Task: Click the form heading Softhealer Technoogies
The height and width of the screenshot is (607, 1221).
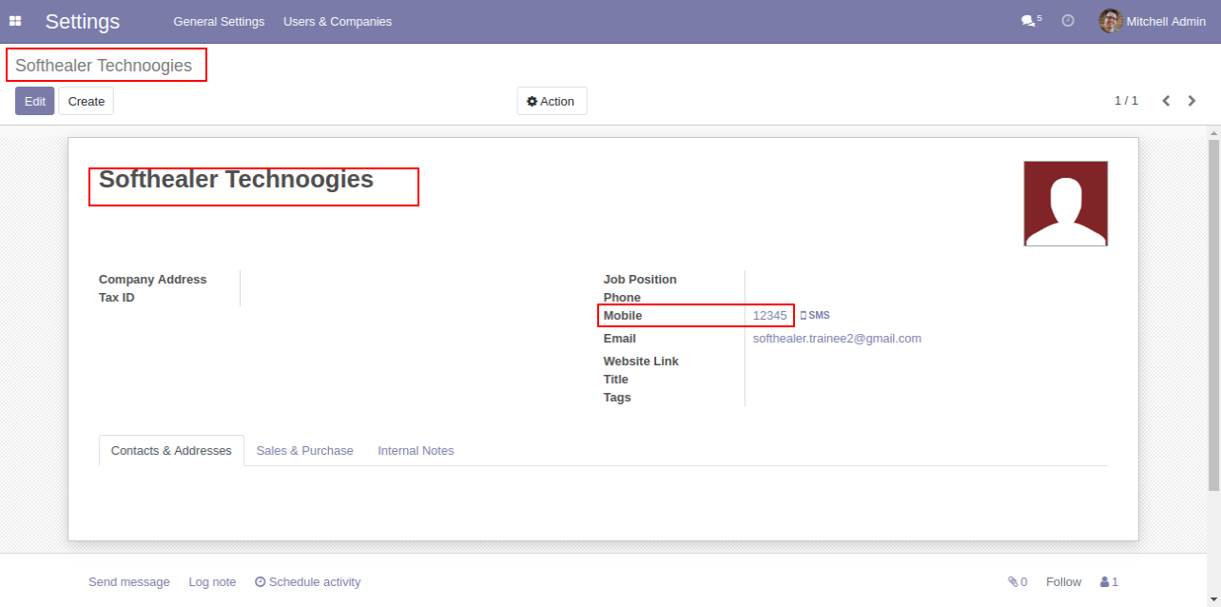Action: pyautogui.click(x=236, y=180)
